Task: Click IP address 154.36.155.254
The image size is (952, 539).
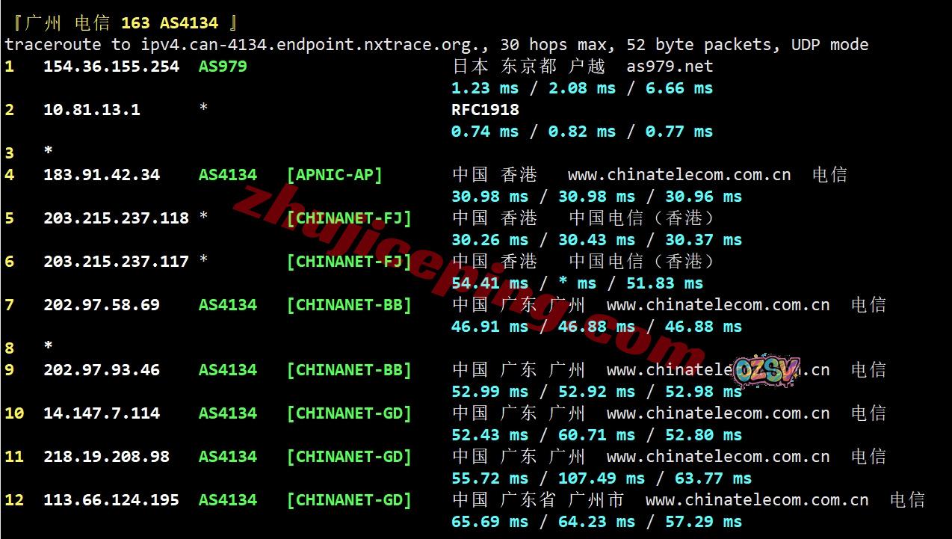Action: pyautogui.click(x=111, y=67)
